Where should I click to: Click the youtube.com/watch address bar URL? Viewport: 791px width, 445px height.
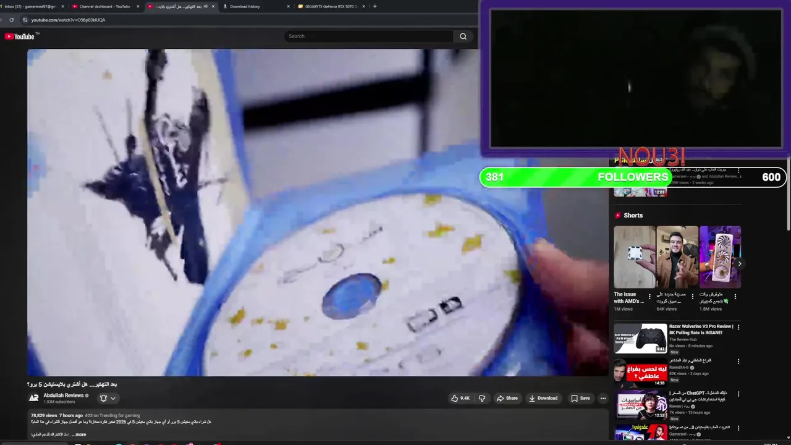point(68,20)
